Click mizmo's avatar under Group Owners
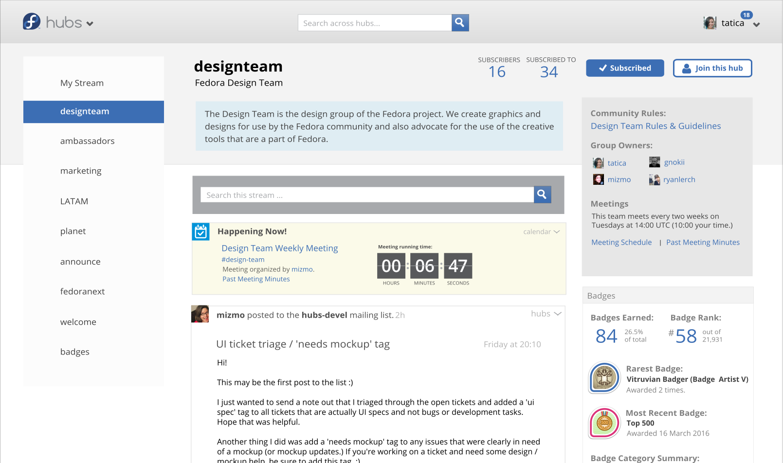This screenshot has width=783, height=463. click(598, 179)
